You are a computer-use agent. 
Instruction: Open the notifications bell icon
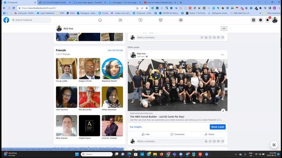click(267, 20)
